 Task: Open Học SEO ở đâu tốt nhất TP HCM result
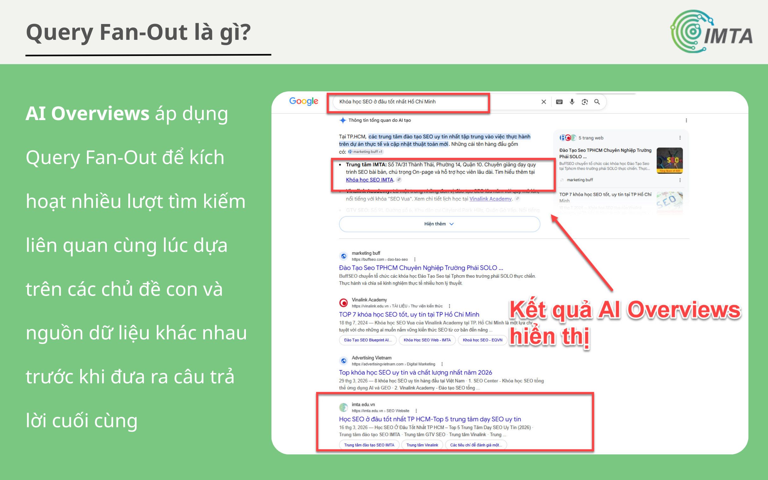click(430, 419)
